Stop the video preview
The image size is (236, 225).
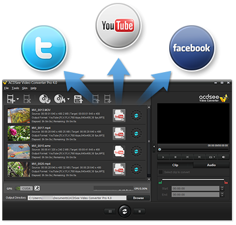[x=175, y=157]
